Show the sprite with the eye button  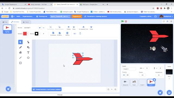tap(124, 75)
